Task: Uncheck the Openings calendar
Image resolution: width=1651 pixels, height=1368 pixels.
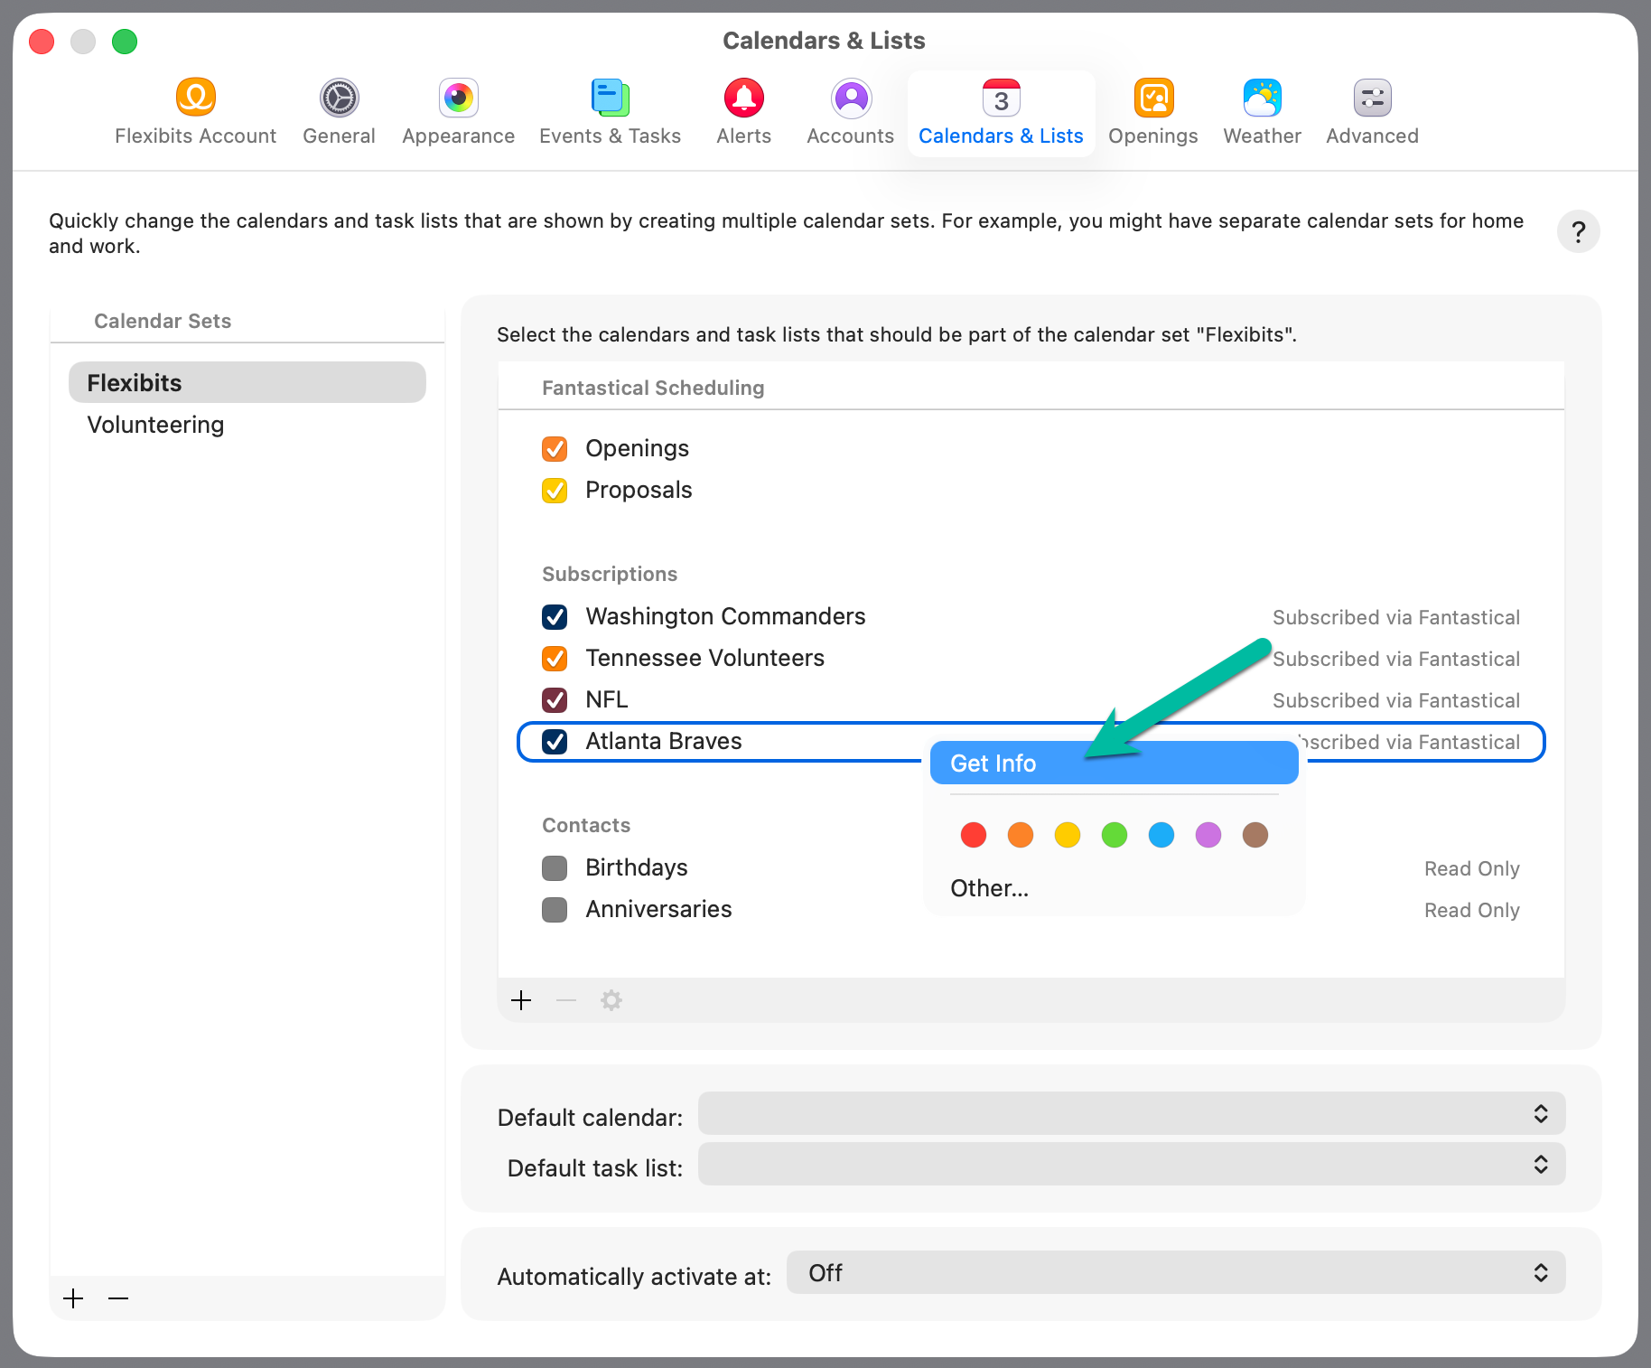Action: 555,449
